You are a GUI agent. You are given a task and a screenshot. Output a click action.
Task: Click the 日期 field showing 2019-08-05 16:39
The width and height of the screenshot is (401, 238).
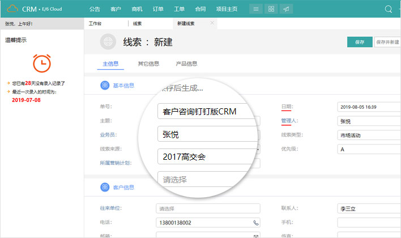[368, 107]
